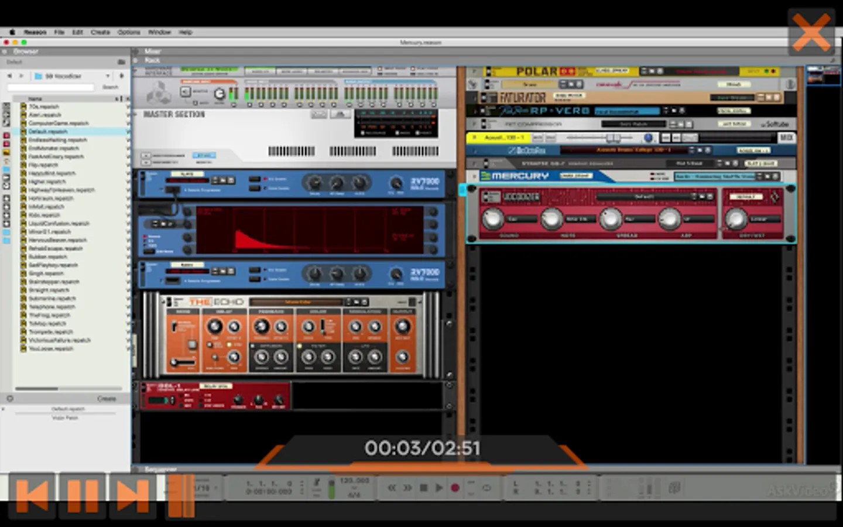Open the Window menu
Viewport: 843px width, 527px height.
tap(159, 32)
